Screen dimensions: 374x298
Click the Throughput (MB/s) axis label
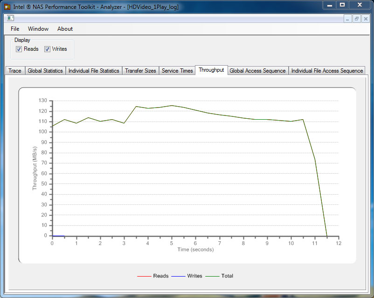35,168
